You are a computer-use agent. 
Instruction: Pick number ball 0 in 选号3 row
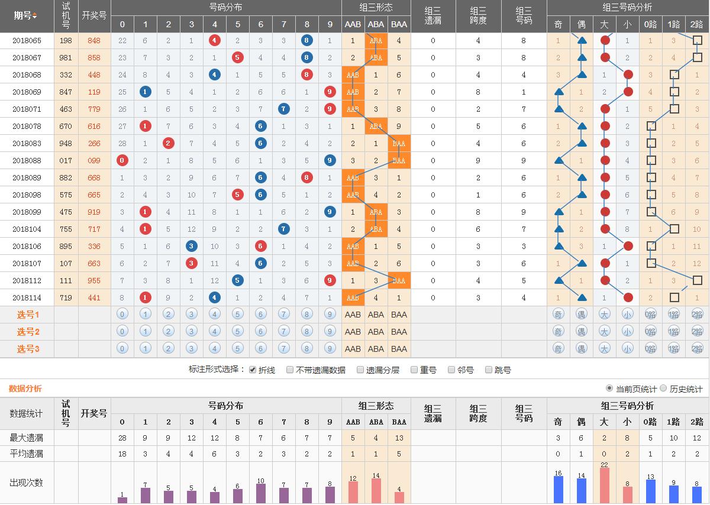[x=122, y=349]
